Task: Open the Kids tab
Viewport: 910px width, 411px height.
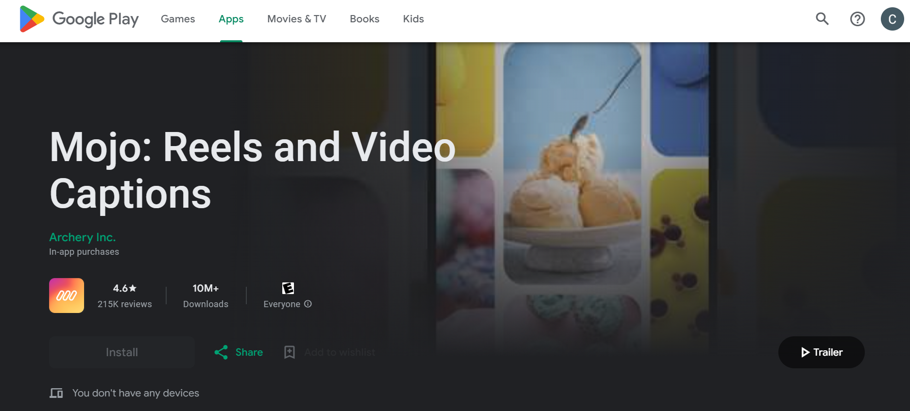Action: pyautogui.click(x=413, y=19)
